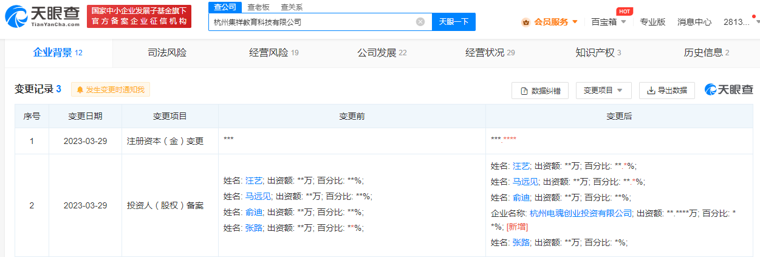
Task: Click the 天眼查 watermark logo beside export button
Action: pos(728,90)
